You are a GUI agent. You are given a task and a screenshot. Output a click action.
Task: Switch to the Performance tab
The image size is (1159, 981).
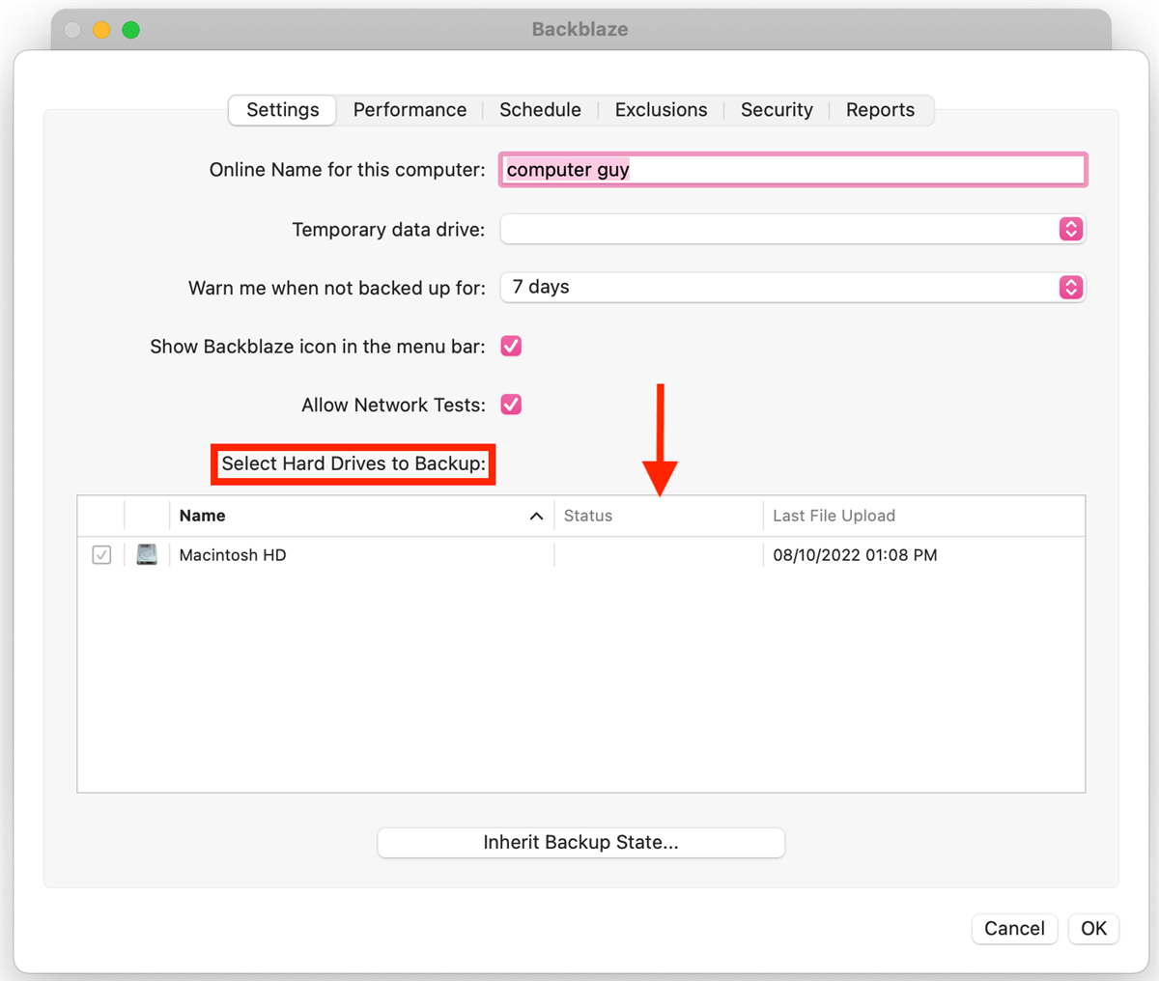(410, 110)
